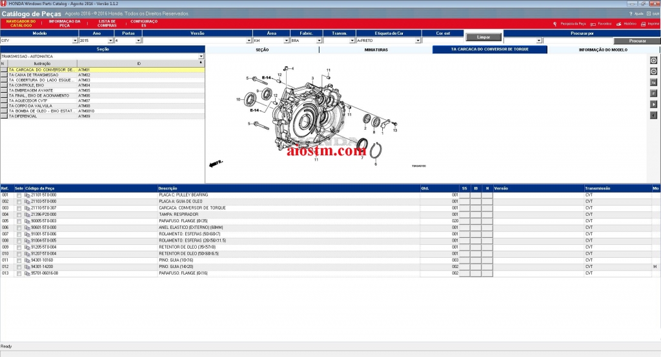Open Pesquisa da Peça search icon

(555, 24)
